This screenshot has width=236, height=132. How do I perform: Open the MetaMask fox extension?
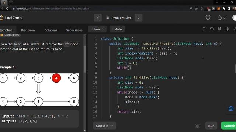(x=219, y=8)
